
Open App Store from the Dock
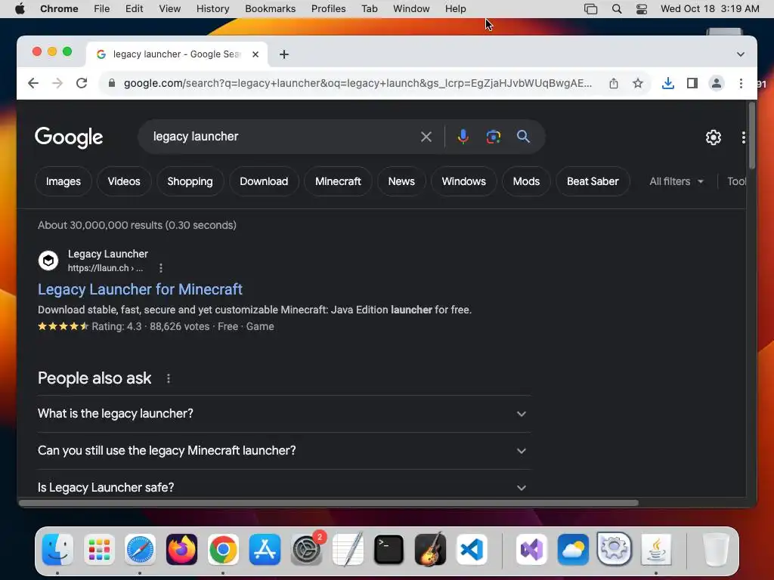[x=265, y=549]
